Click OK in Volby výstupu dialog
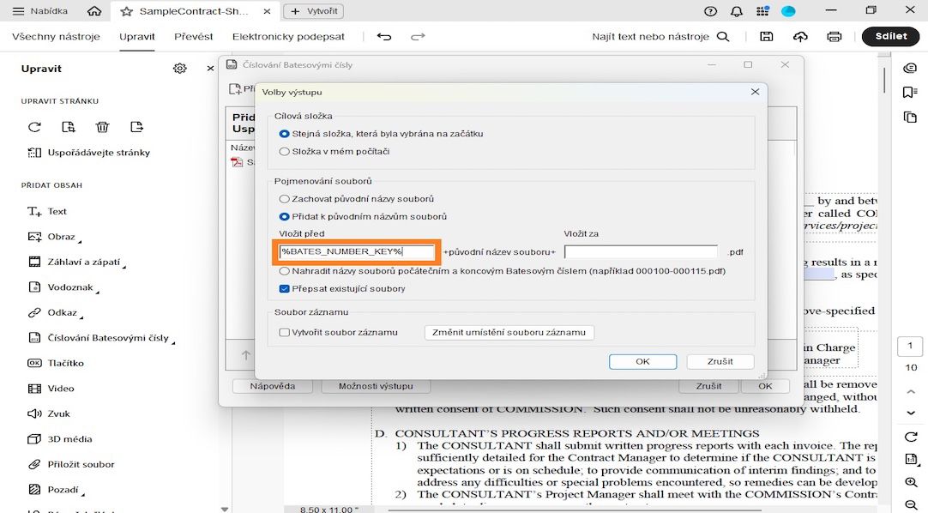This screenshot has height=513, width=928. (x=642, y=361)
